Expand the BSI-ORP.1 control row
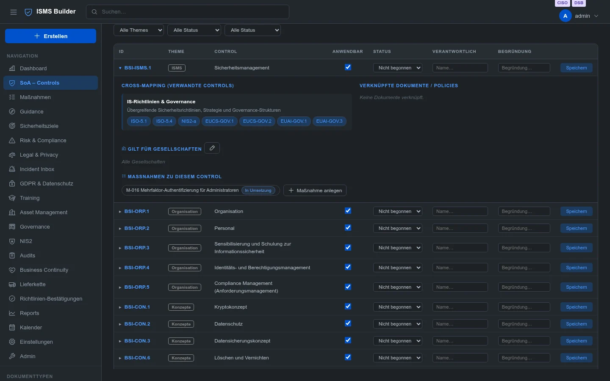610x381 pixels. [120, 212]
